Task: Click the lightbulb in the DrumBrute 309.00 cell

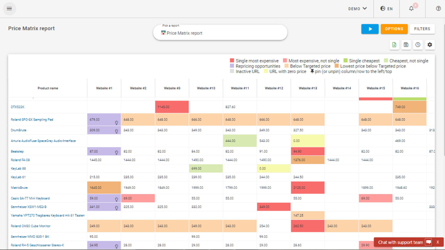Action: 117,131
